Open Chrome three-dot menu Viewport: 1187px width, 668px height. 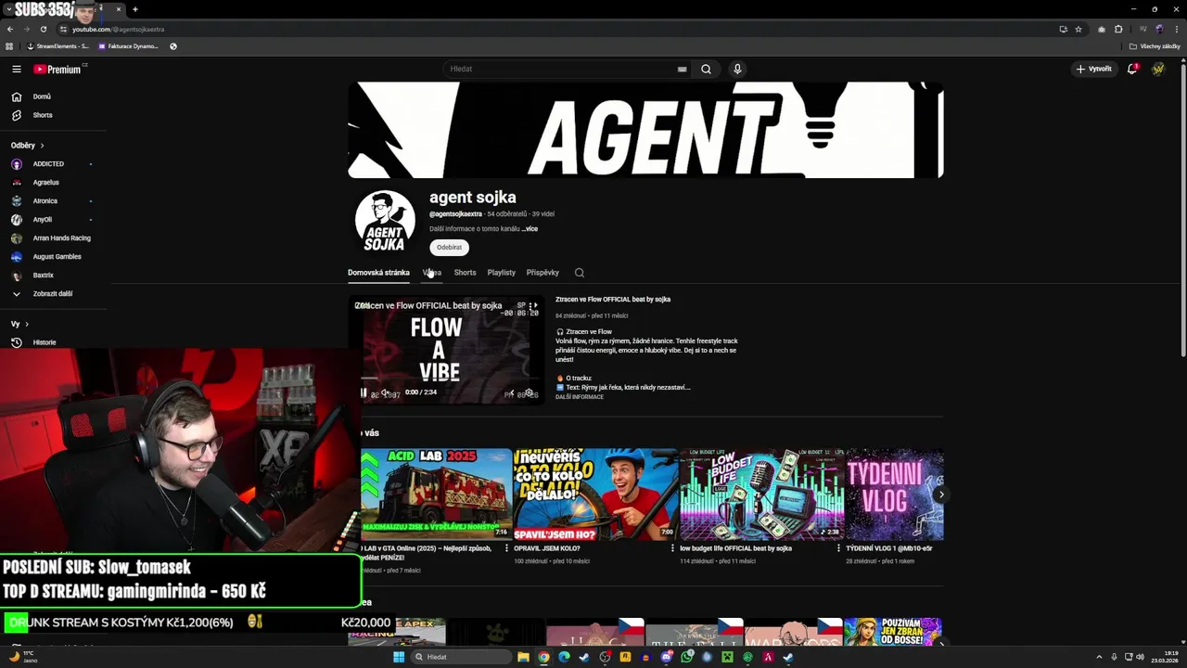point(1176,29)
